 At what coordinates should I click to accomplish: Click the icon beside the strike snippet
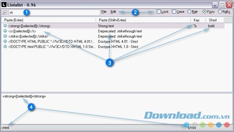5,36
